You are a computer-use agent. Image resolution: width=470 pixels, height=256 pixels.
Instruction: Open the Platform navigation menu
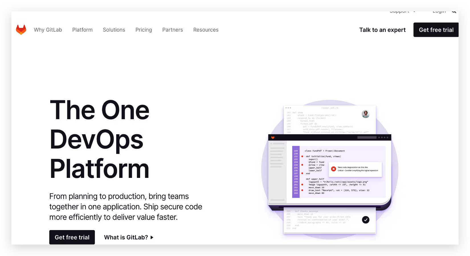pyautogui.click(x=82, y=30)
